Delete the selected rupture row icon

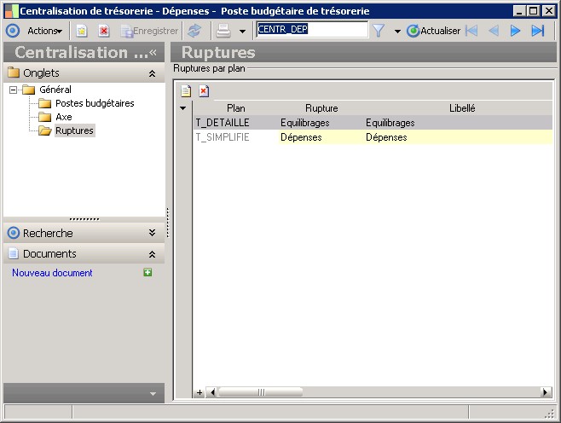pyautogui.click(x=204, y=91)
